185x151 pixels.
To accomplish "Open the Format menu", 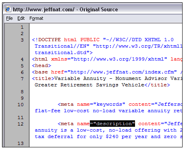I will pyautogui.click(x=36, y=18).
